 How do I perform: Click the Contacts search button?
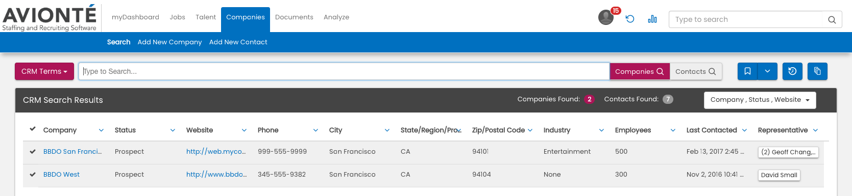click(695, 71)
